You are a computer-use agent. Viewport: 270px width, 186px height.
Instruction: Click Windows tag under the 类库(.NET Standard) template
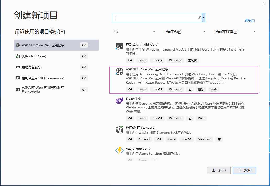click(x=205, y=139)
